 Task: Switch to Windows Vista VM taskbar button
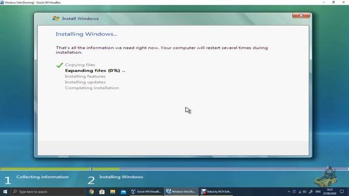181,192
